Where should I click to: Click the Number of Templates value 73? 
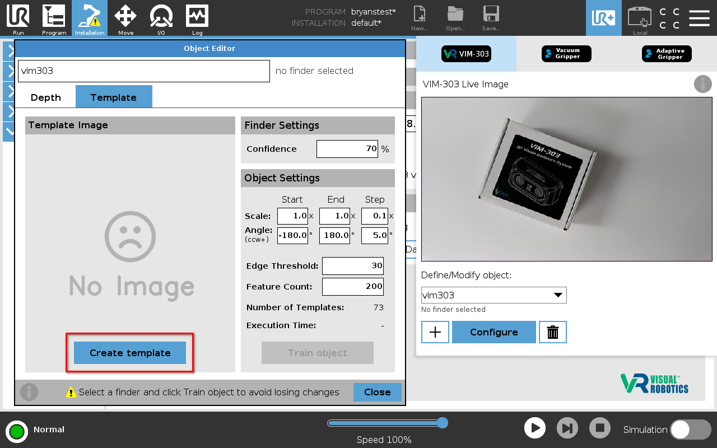[x=379, y=307]
